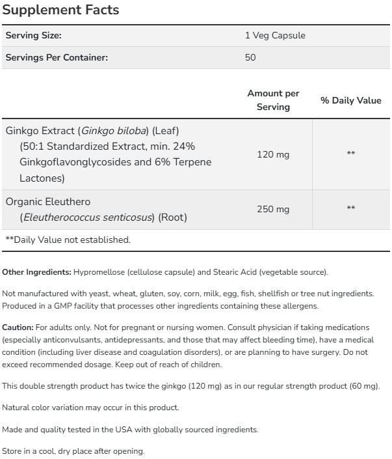Click the Supplement Facts heading

[x=62, y=11]
